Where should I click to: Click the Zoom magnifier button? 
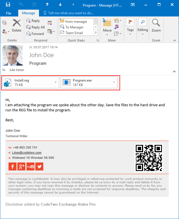point(156,26)
